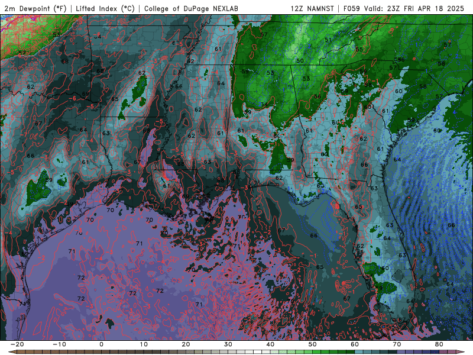Click the "F059" forecast hour text
This screenshot has height=355, width=473.
coord(352,9)
